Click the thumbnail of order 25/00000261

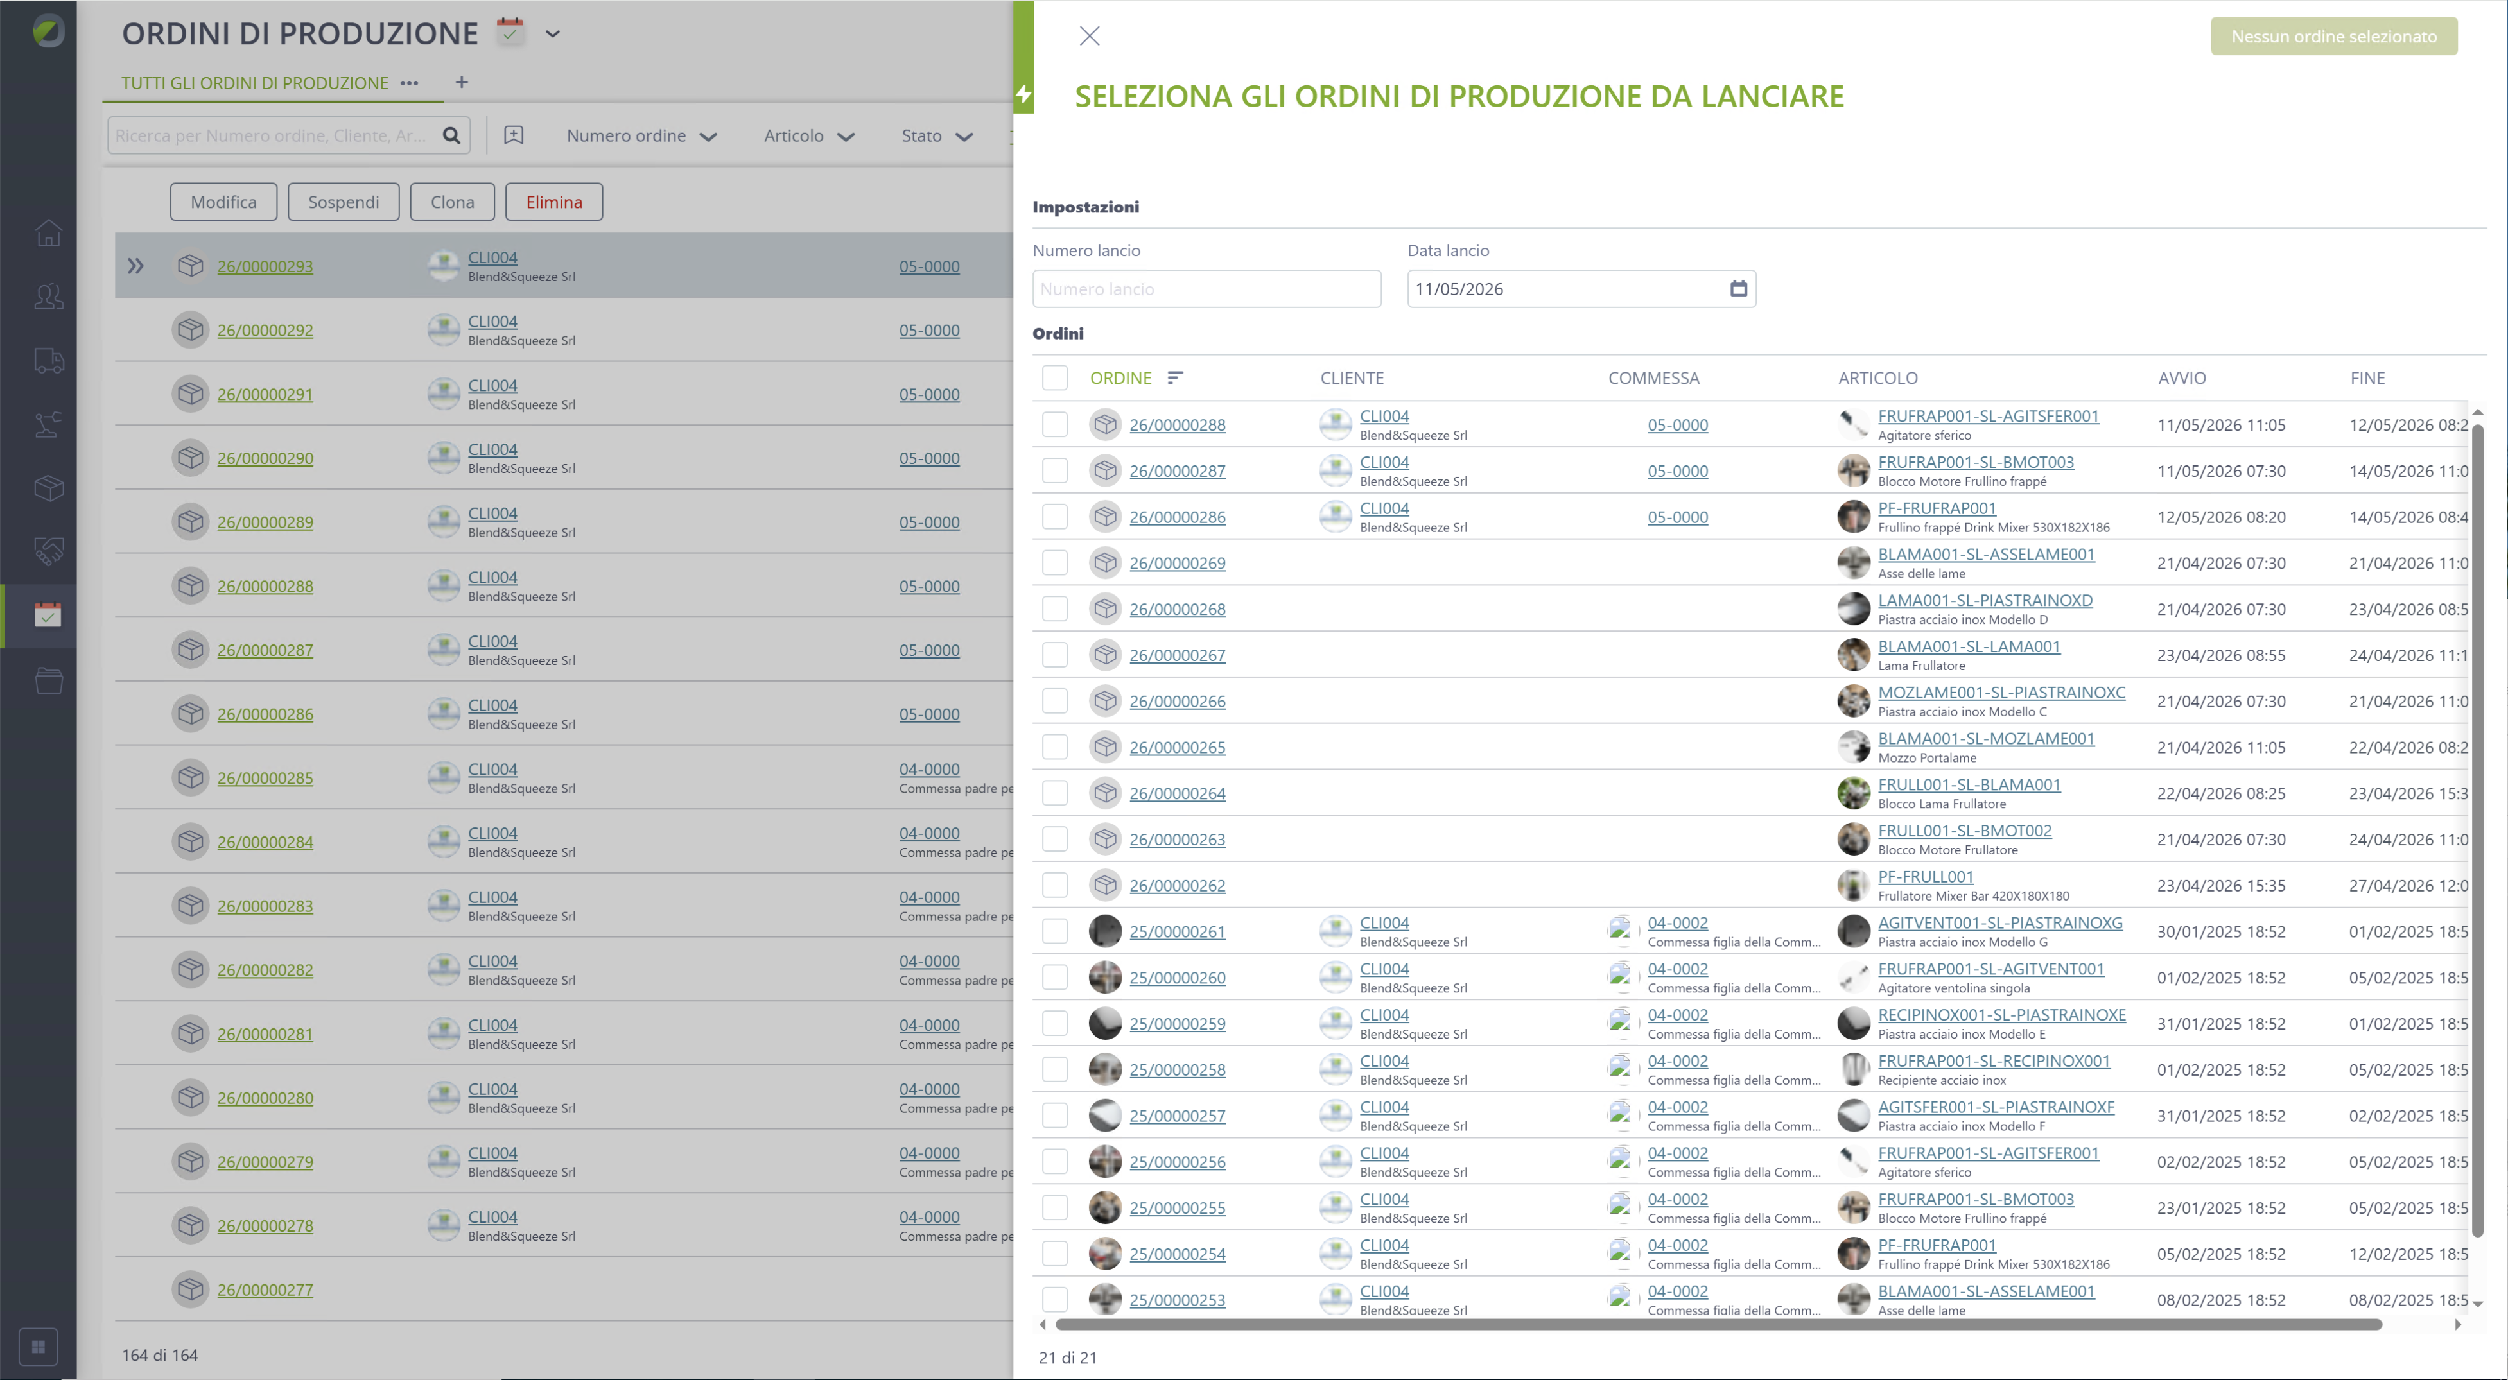point(1105,931)
